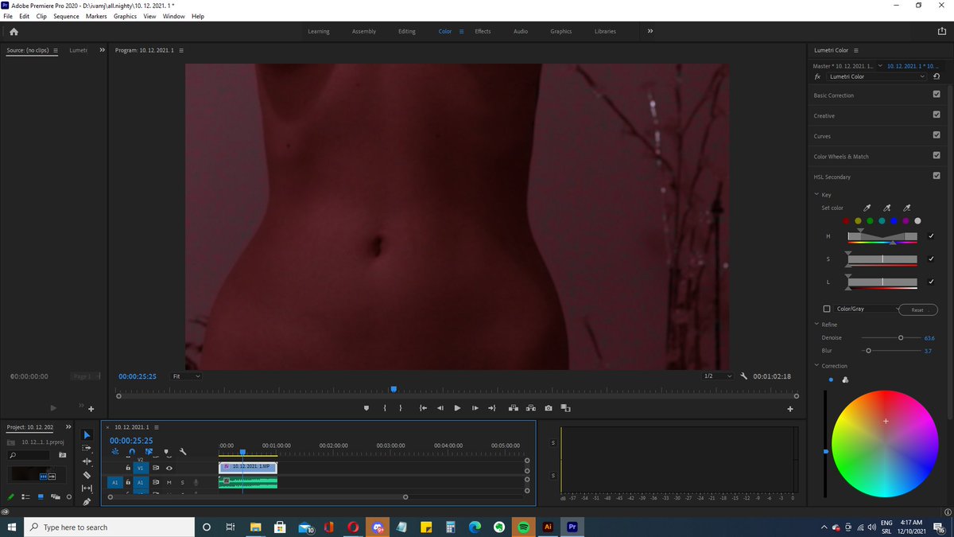This screenshot has height=537, width=954.
Task: Select the Selection tool arrow
Action: pyautogui.click(x=87, y=436)
